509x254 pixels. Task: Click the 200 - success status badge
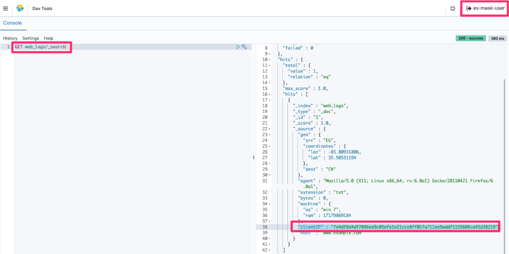(471, 38)
